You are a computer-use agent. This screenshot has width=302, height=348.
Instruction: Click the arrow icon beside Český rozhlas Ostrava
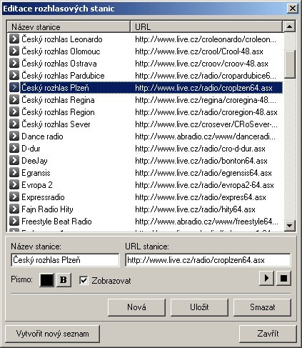(14, 63)
